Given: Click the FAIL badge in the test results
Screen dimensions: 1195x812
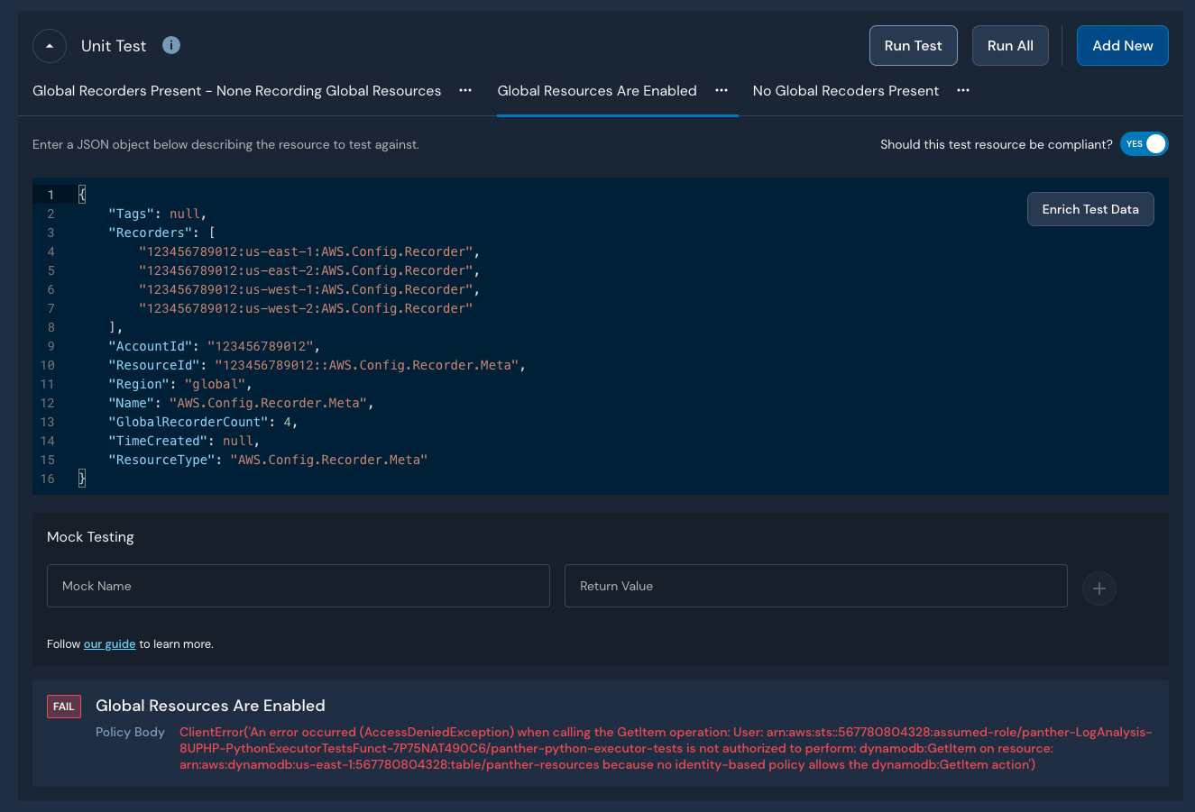Looking at the screenshot, I should point(63,707).
